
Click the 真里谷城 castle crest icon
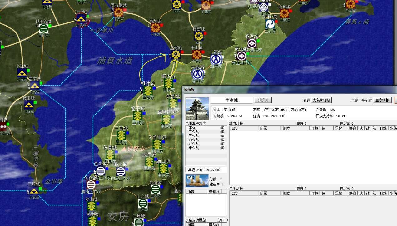click(166, 119)
